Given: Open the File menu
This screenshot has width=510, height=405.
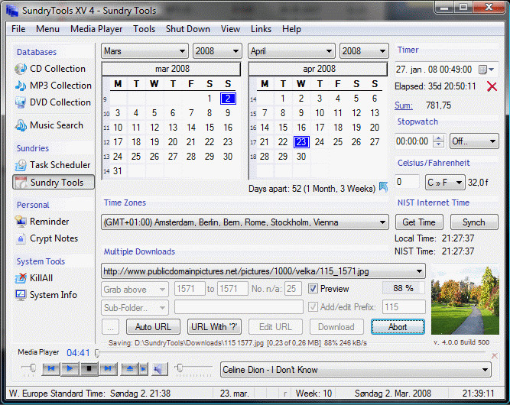Looking at the screenshot, I should 18,29.
